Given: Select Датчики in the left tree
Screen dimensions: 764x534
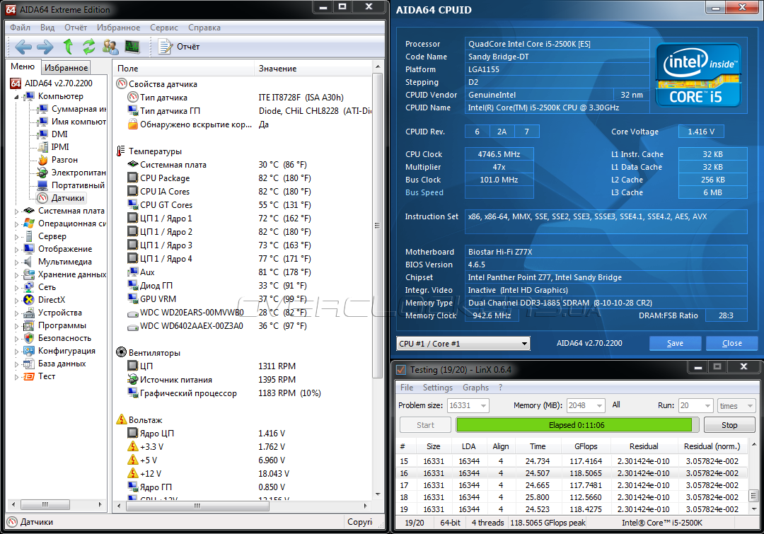Looking at the screenshot, I should [x=67, y=198].
